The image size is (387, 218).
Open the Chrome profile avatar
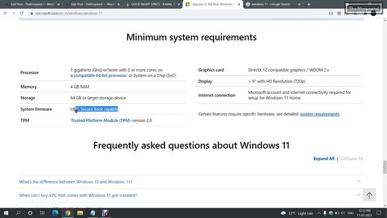[x=374, y=13]
